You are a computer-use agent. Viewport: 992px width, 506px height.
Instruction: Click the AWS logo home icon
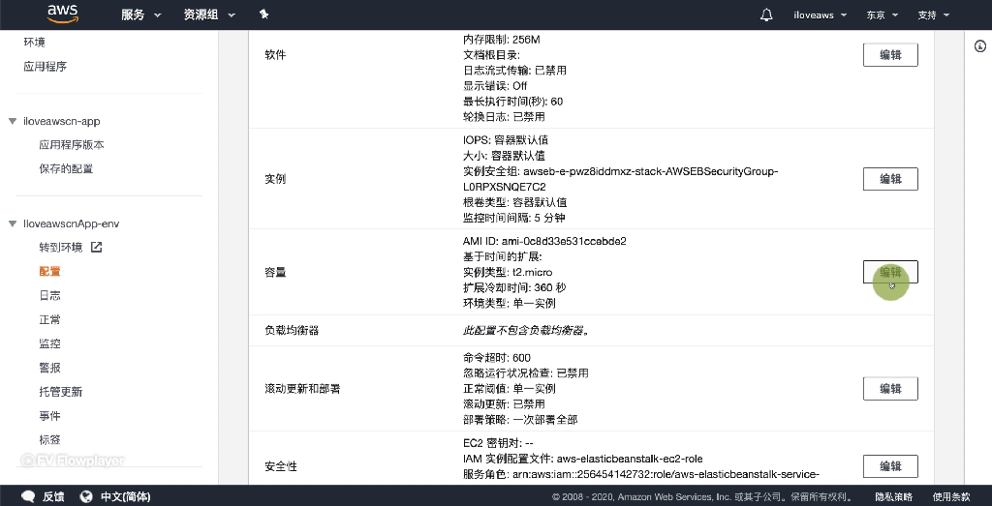[61, 14]
